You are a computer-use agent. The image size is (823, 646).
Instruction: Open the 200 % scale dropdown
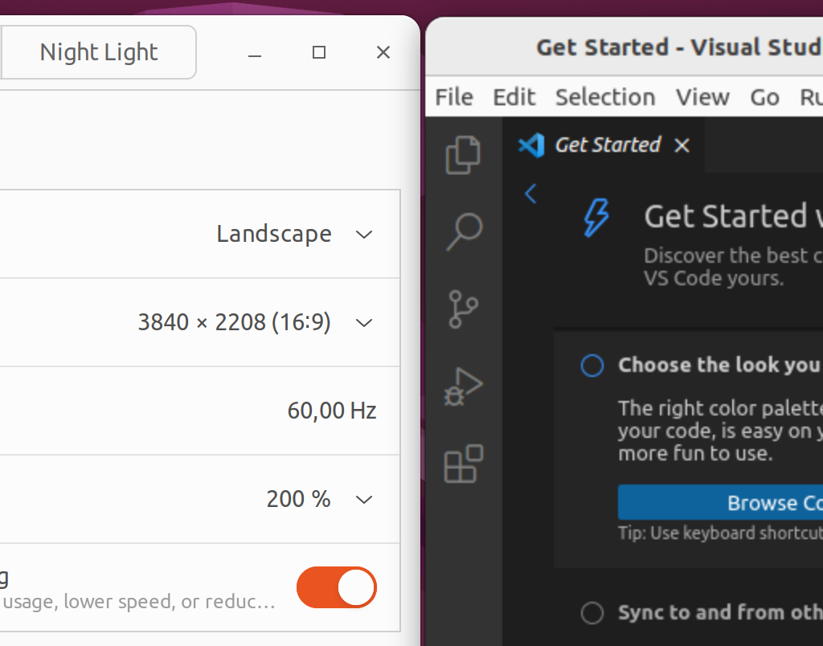click(x=364, y=500)
